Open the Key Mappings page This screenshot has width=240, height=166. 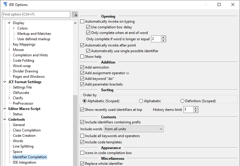(24, 44)
